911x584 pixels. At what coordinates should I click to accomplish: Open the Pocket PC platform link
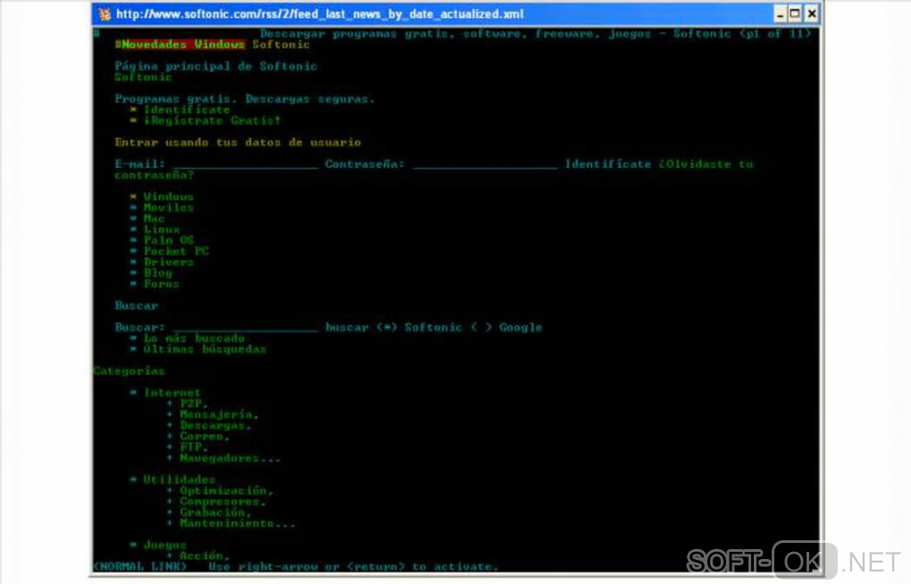(x=176, y=251)
